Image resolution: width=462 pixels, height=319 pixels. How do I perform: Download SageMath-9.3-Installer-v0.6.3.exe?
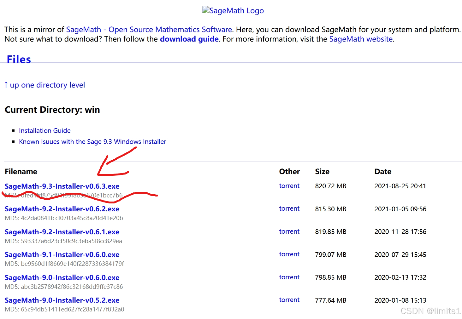pyautogui.click(x=62, y=186)
